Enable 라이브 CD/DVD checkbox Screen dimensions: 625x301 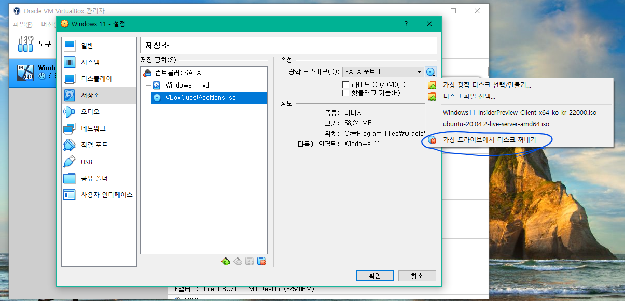coord(346,84)
